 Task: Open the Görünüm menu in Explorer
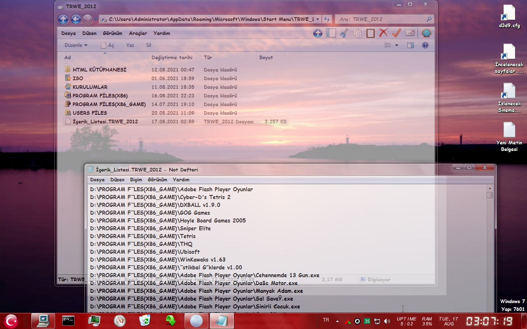click(x=112, y=33)
